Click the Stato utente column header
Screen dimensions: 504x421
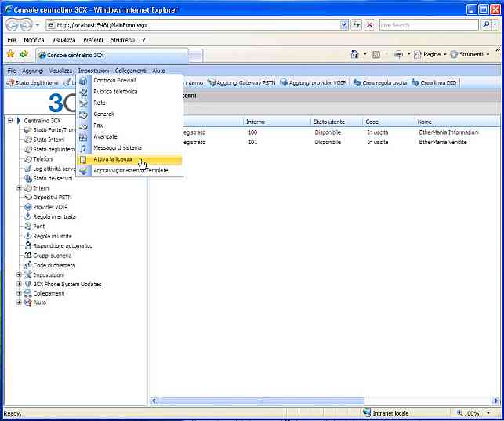tap(337, 122)
